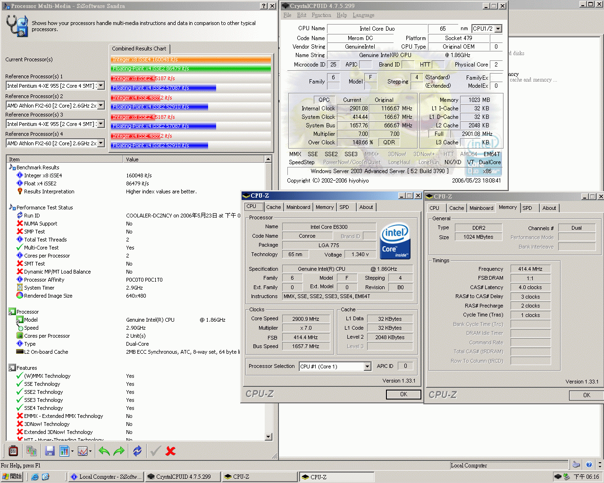Open the options icon in Sandra toolbar
Viewport: 604px width, 483px height.
[13, 451]
